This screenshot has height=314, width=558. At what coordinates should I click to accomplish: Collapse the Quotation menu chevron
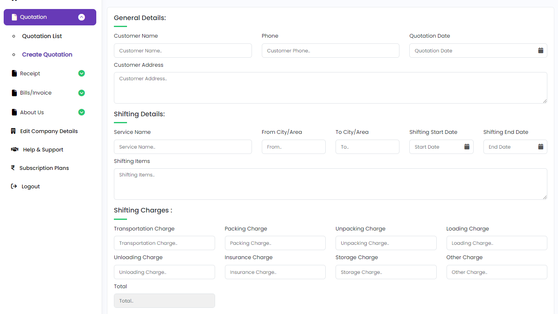(82, 17)
